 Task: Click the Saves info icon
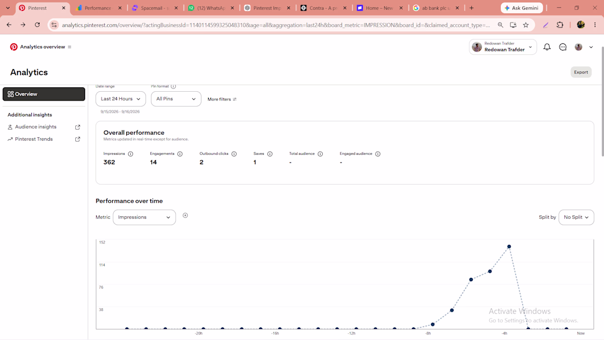[x=270, y=154]
